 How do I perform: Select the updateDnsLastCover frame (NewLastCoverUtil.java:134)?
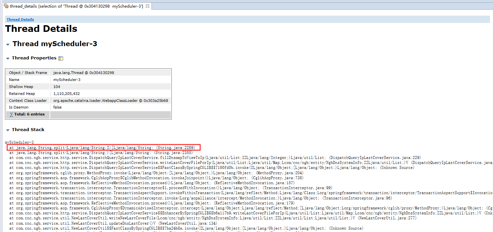(x=113, y=223)
